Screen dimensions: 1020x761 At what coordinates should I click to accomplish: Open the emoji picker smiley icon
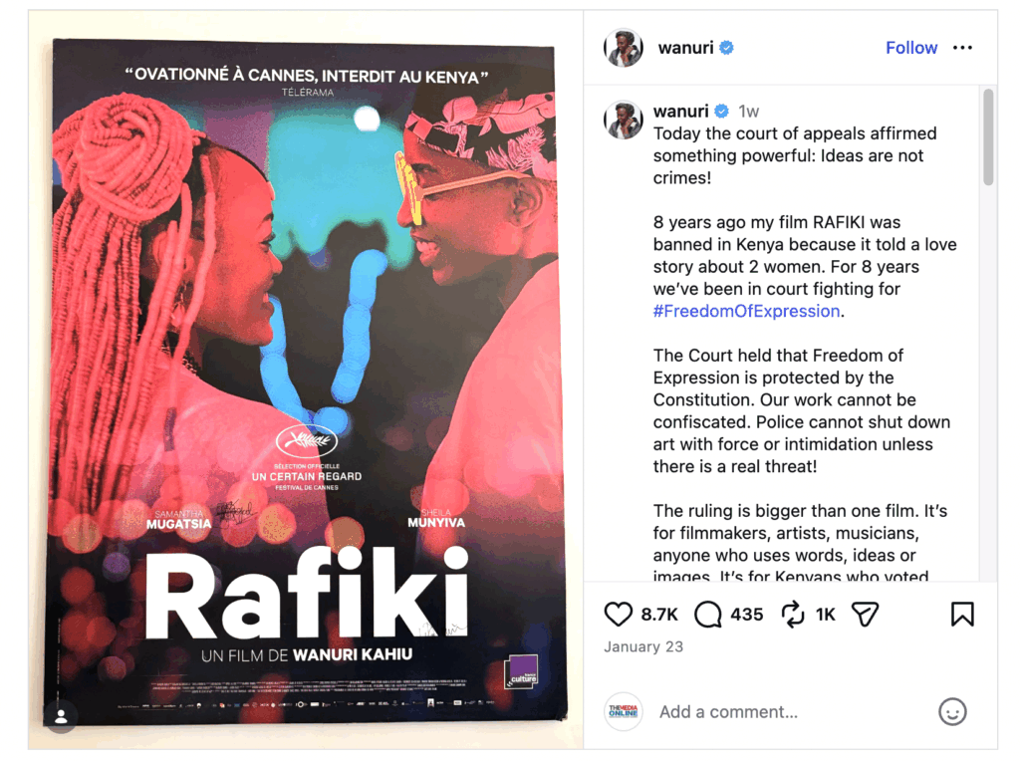(x=952, y=711)
